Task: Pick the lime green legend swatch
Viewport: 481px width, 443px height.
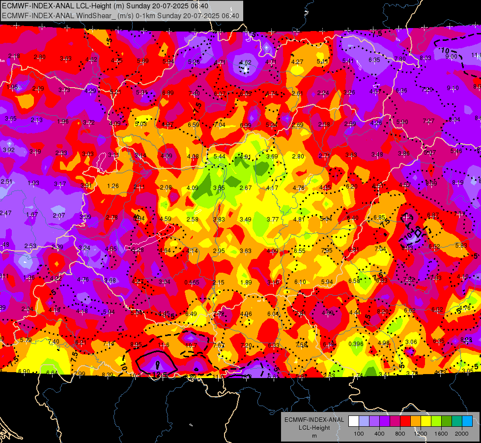Action: pos(436,421)
